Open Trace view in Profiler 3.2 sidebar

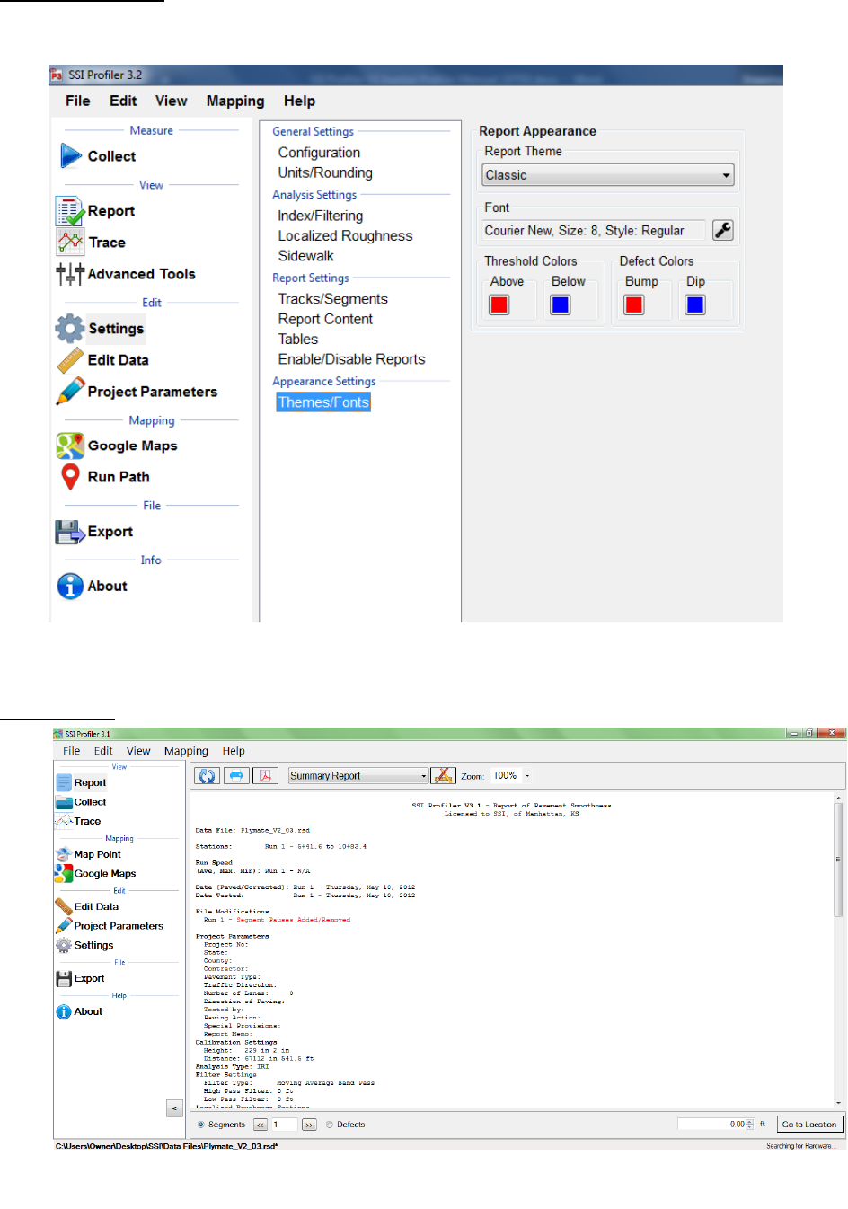[92, 243]
